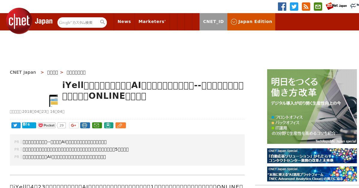Open the first PR link
The image size is (359, 188).
65,142
